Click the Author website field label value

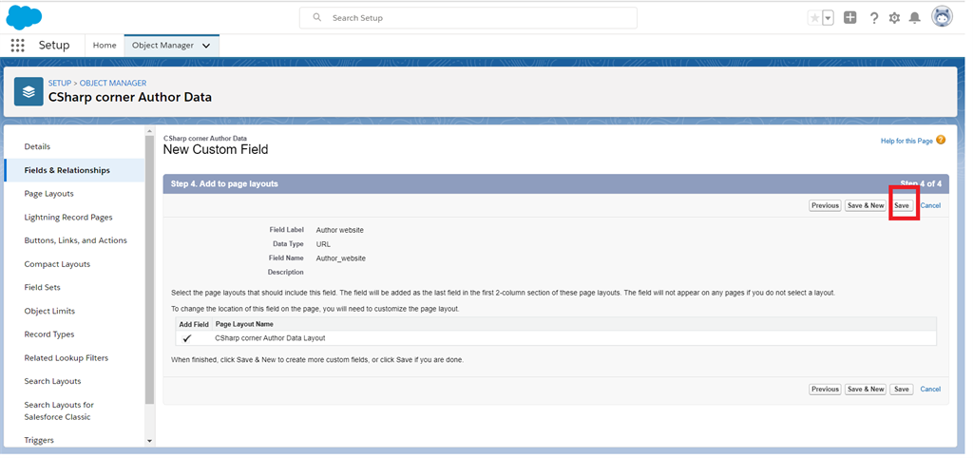click(x=339, y=230)
